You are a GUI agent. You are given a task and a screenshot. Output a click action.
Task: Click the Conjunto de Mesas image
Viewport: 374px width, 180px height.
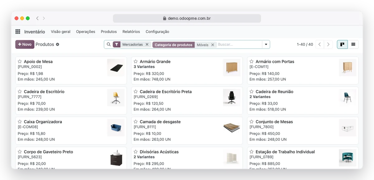click(x=348, y=128)
